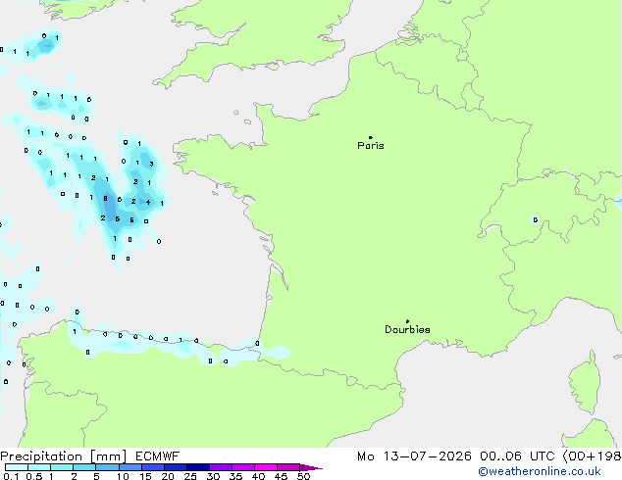This screenshot has width=622, height=480.
Task: Click the '00..06 UTC' time range text
Action: pos(517,456)
